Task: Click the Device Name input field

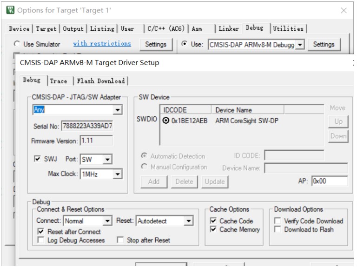Action: pyautogui.click(x=306, y=168)
